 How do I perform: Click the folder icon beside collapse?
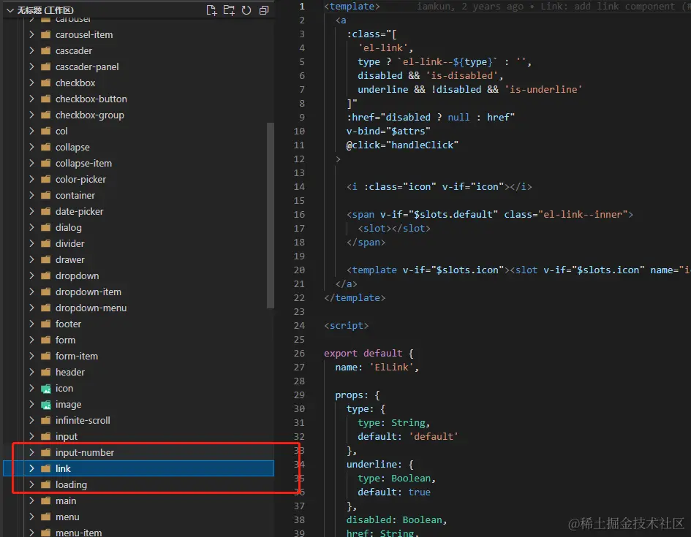(x=46, y=147)
